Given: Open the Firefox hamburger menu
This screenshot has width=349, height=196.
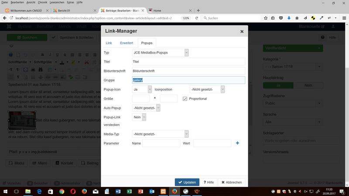Looking at the screenshot, I should tap(344, 18).
